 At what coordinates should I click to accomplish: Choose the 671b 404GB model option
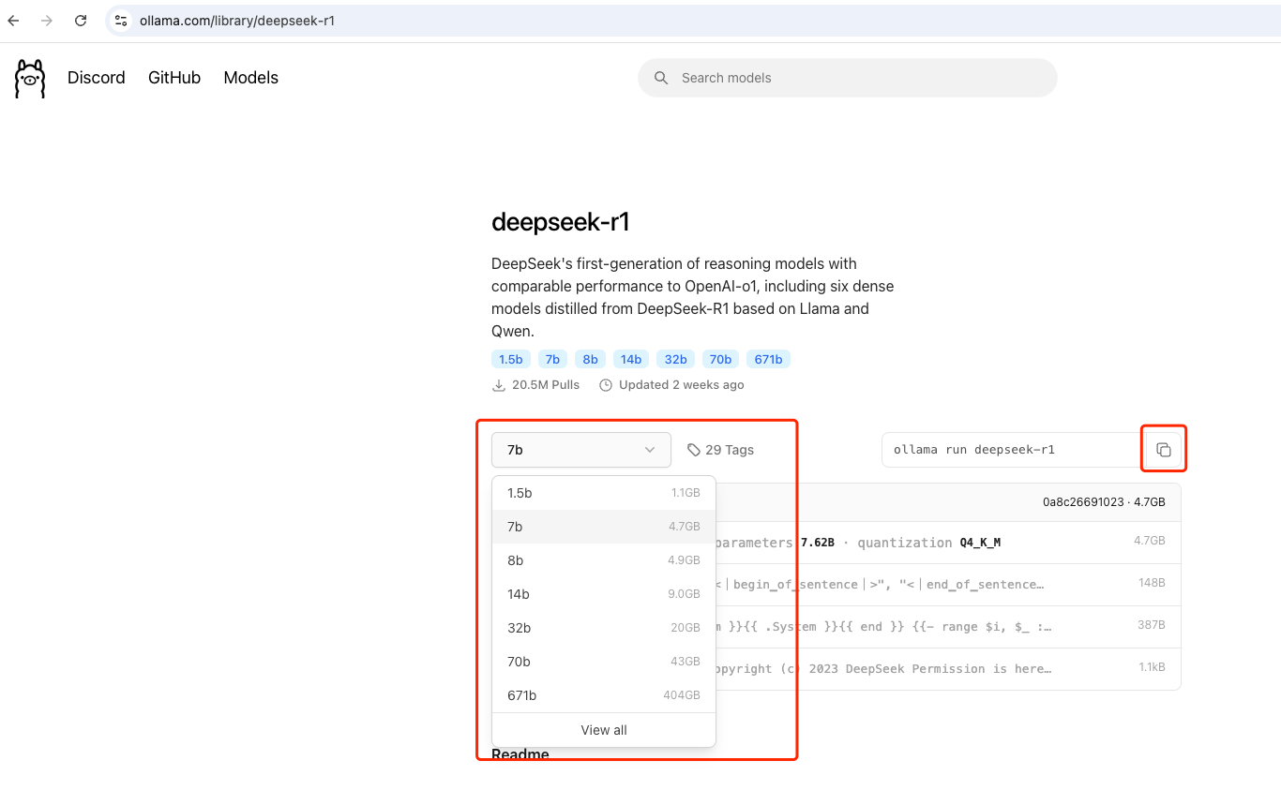point(603,695)
